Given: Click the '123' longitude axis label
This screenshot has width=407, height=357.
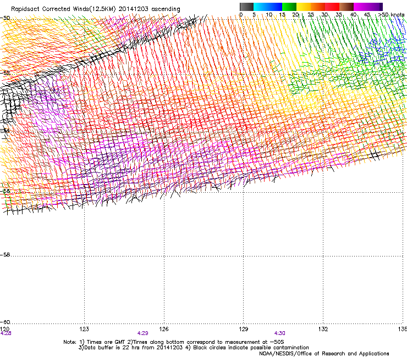Looking at the screenshot, I should (x=84, y=329).
